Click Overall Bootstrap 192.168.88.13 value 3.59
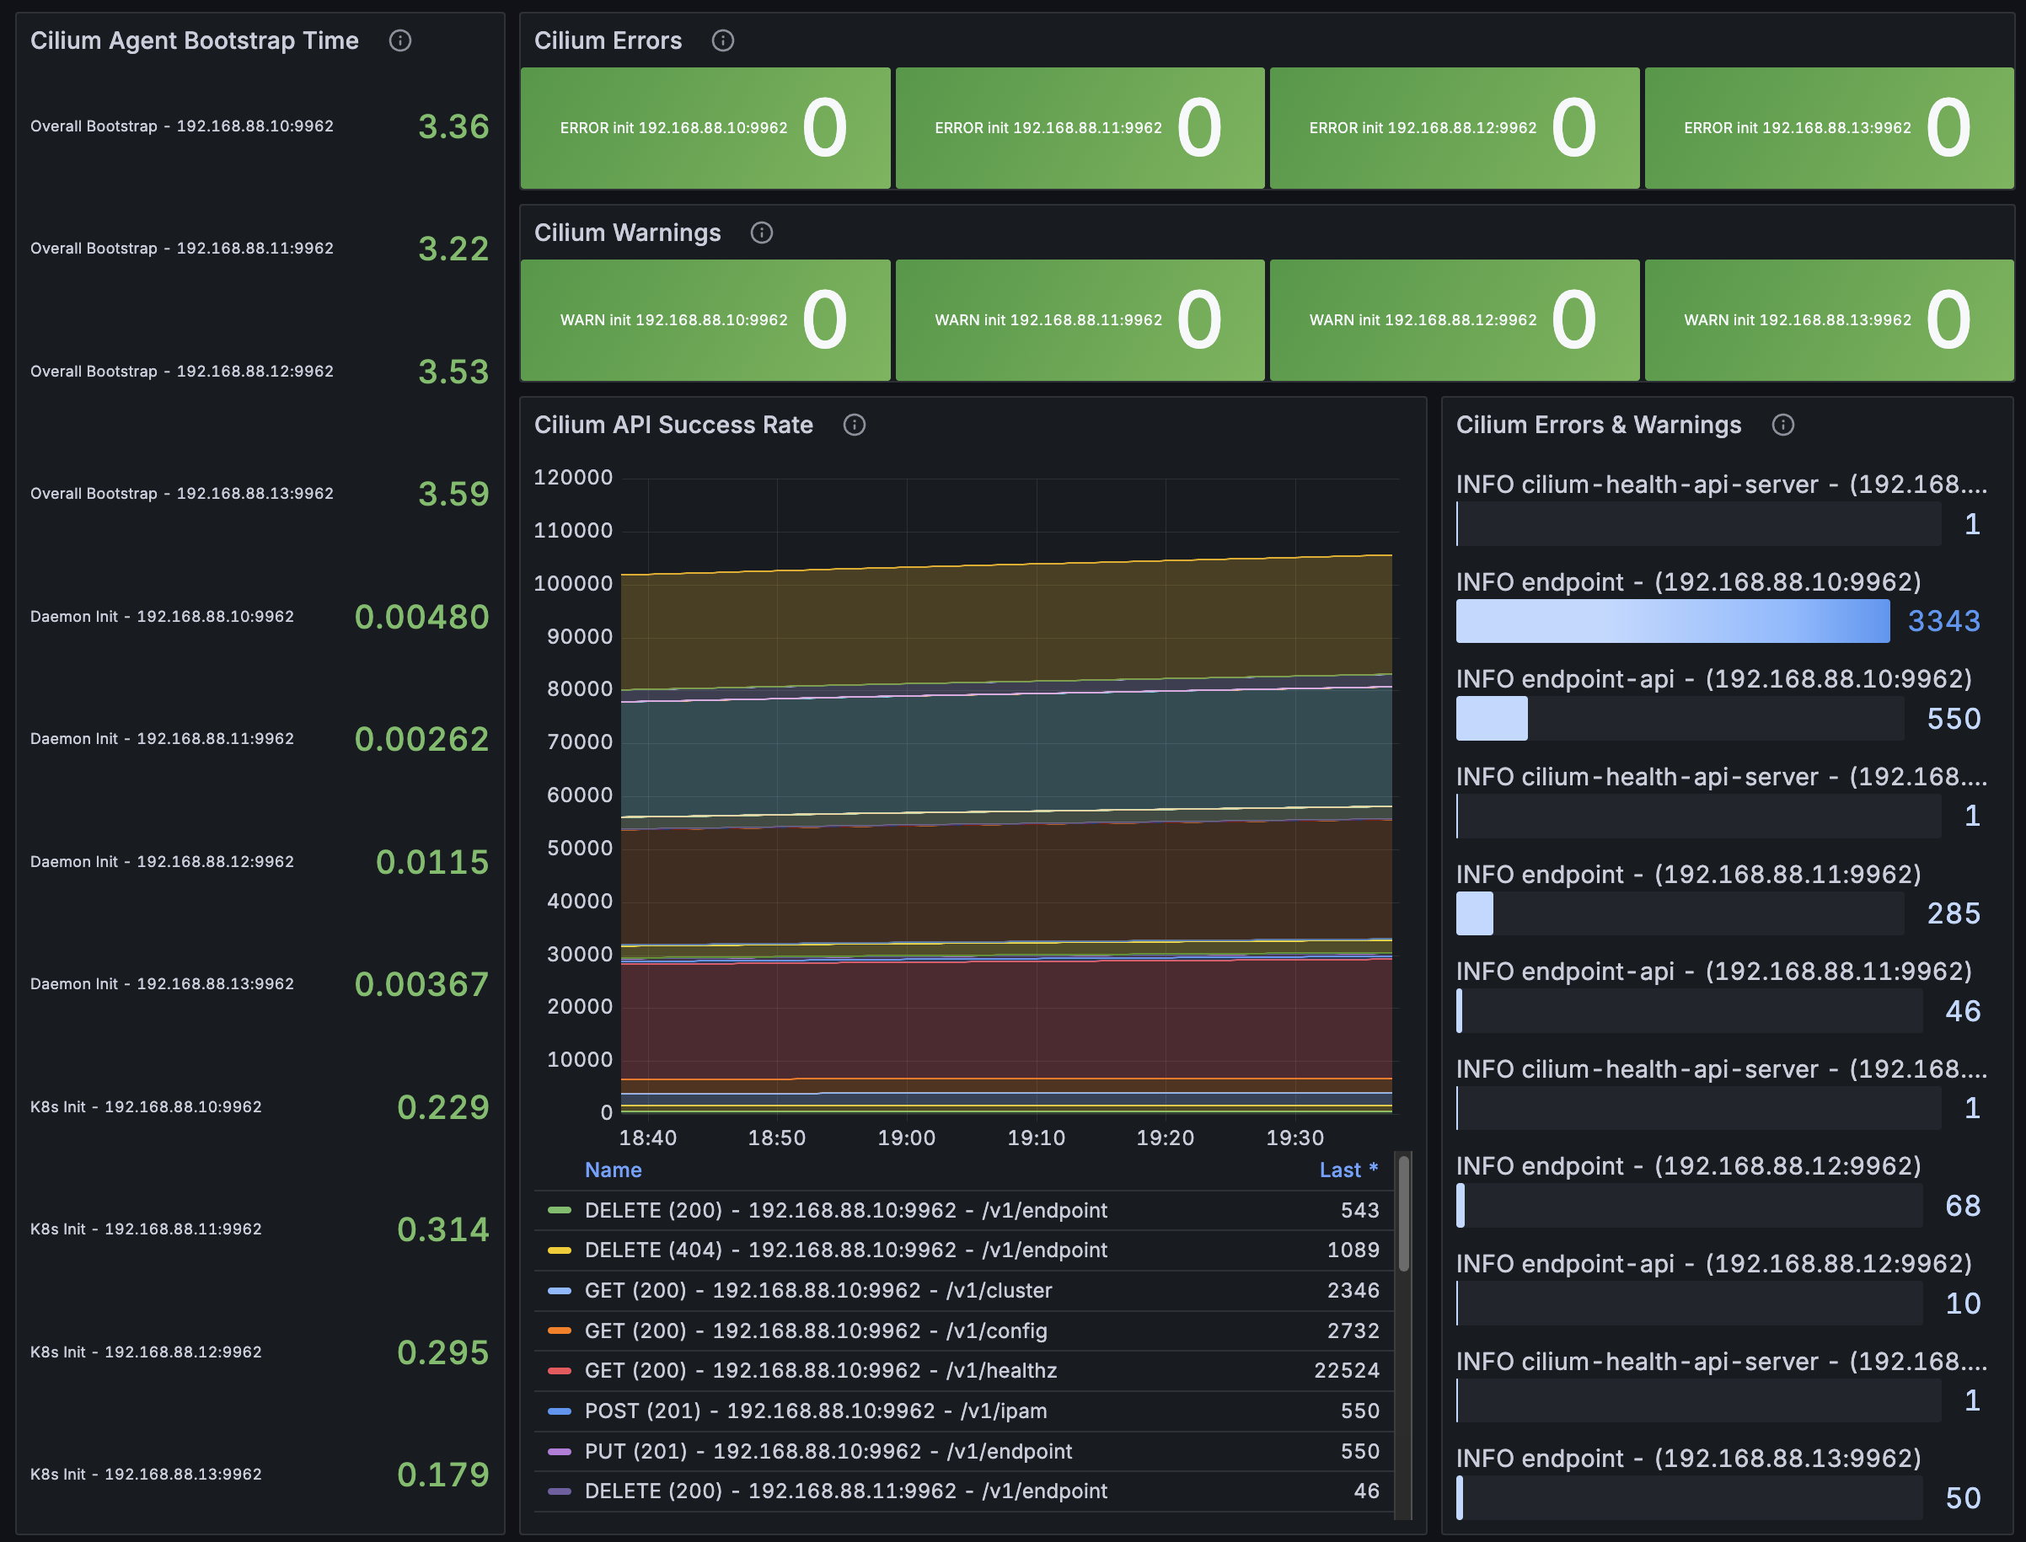 tap(453, 494)
